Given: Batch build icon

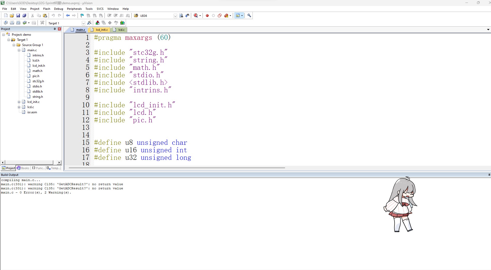Looking at the screenshot, I should pyautogui.click(x=25, y=23).
